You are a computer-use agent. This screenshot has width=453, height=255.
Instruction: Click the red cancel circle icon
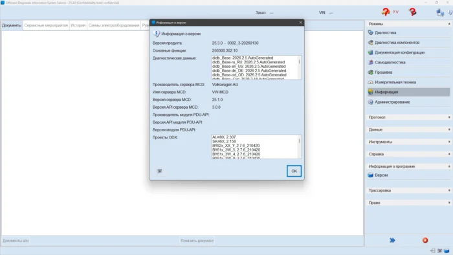click(425, 240)
